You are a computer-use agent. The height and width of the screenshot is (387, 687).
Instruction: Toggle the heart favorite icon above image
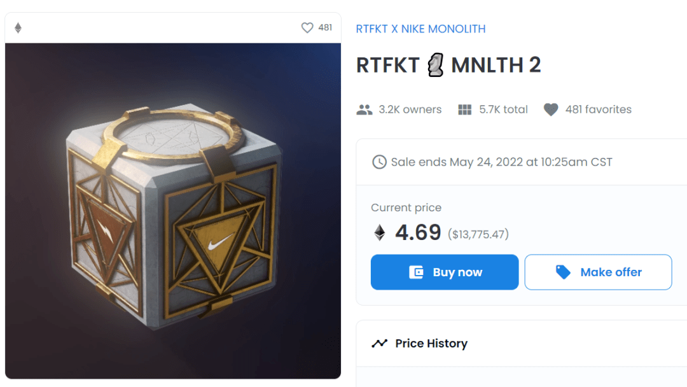307,28
